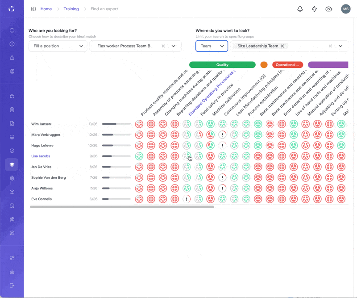Screen dimensions: 357x298
Task: Open the graduation cap training section
Action: tap(12, 164)
